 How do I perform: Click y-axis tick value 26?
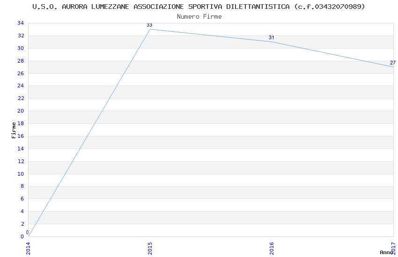coord(21,73)
